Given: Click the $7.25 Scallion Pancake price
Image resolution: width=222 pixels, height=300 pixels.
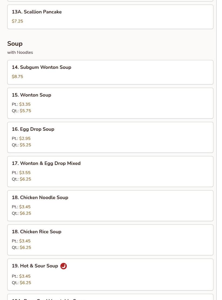Looking at the screenshot, I should tap(18, 21).
